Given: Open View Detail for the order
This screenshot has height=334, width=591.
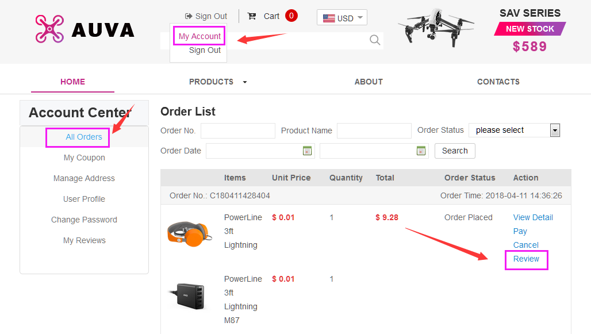Looking at the screenshot, I should click(x=533, y=217).
